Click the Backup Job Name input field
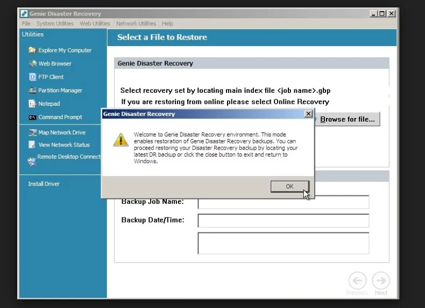Image resolution: width=425 pixels, height=308 pixels. point(284,202)
